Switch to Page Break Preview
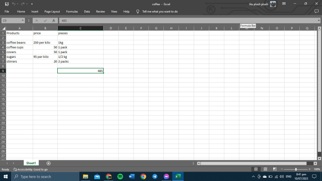The width and height of the screenshot is (322, 181). (275, 169)
